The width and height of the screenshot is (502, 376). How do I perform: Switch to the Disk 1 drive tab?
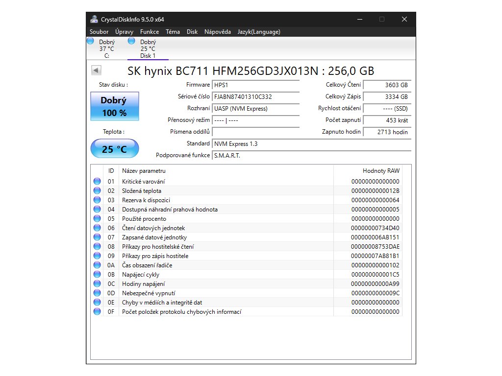coord(148,49)
